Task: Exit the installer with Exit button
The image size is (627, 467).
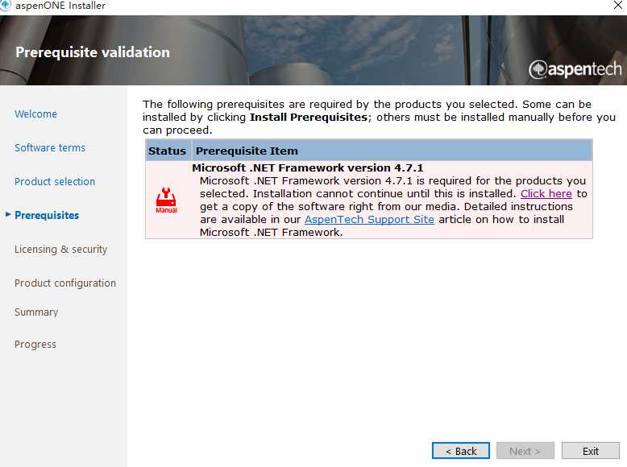Action: click(x=590, y=451)
